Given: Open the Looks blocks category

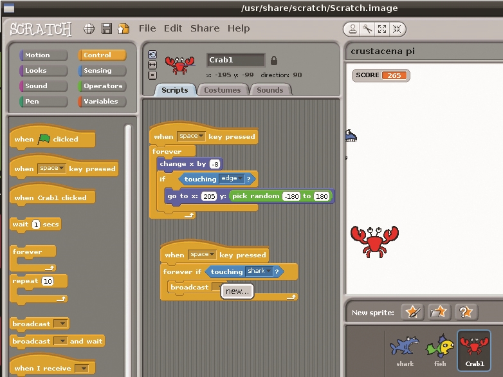Looking at the screenshot, I should (43, 70).
